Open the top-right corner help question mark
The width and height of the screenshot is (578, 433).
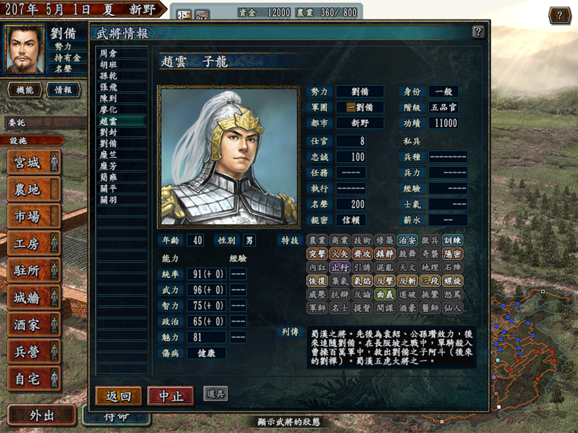coord(559,15)
